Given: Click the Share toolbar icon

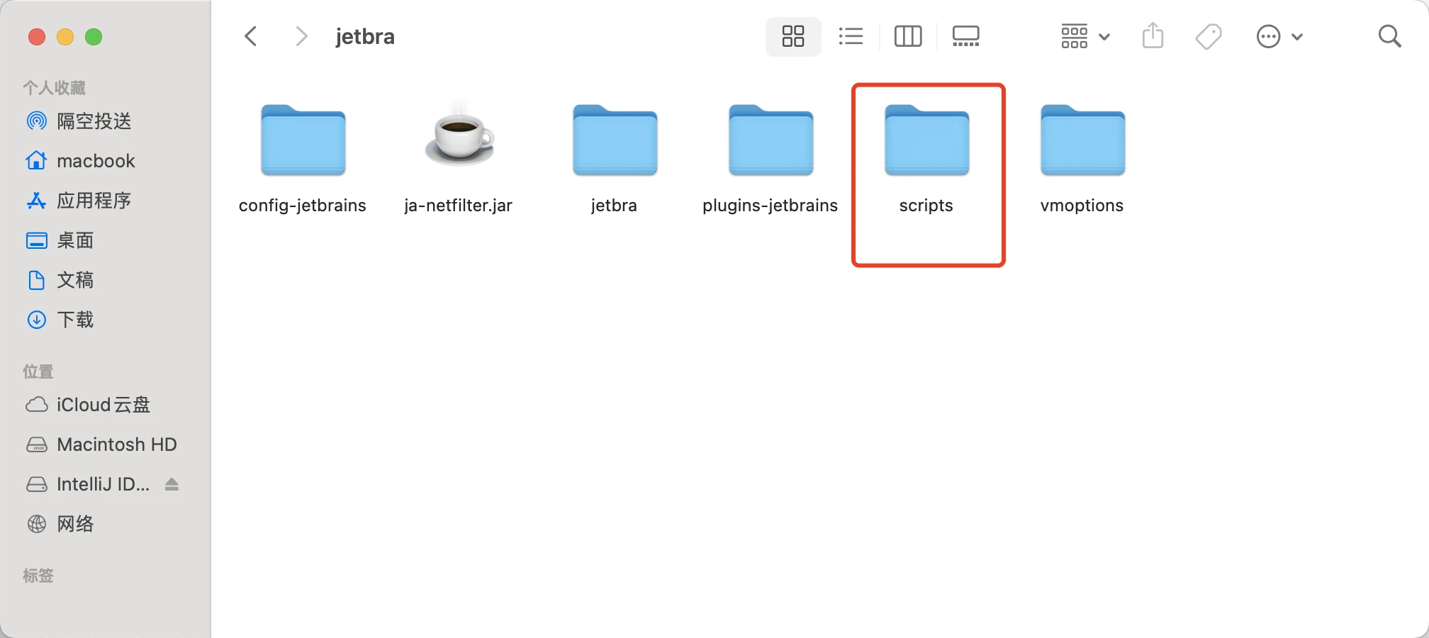Looking at the screenshot, I should pyautogui.click(x=1153, y=35).
